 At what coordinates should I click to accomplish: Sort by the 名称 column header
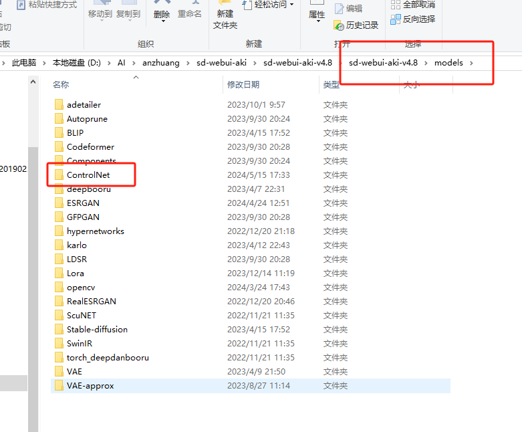[61, 85]
